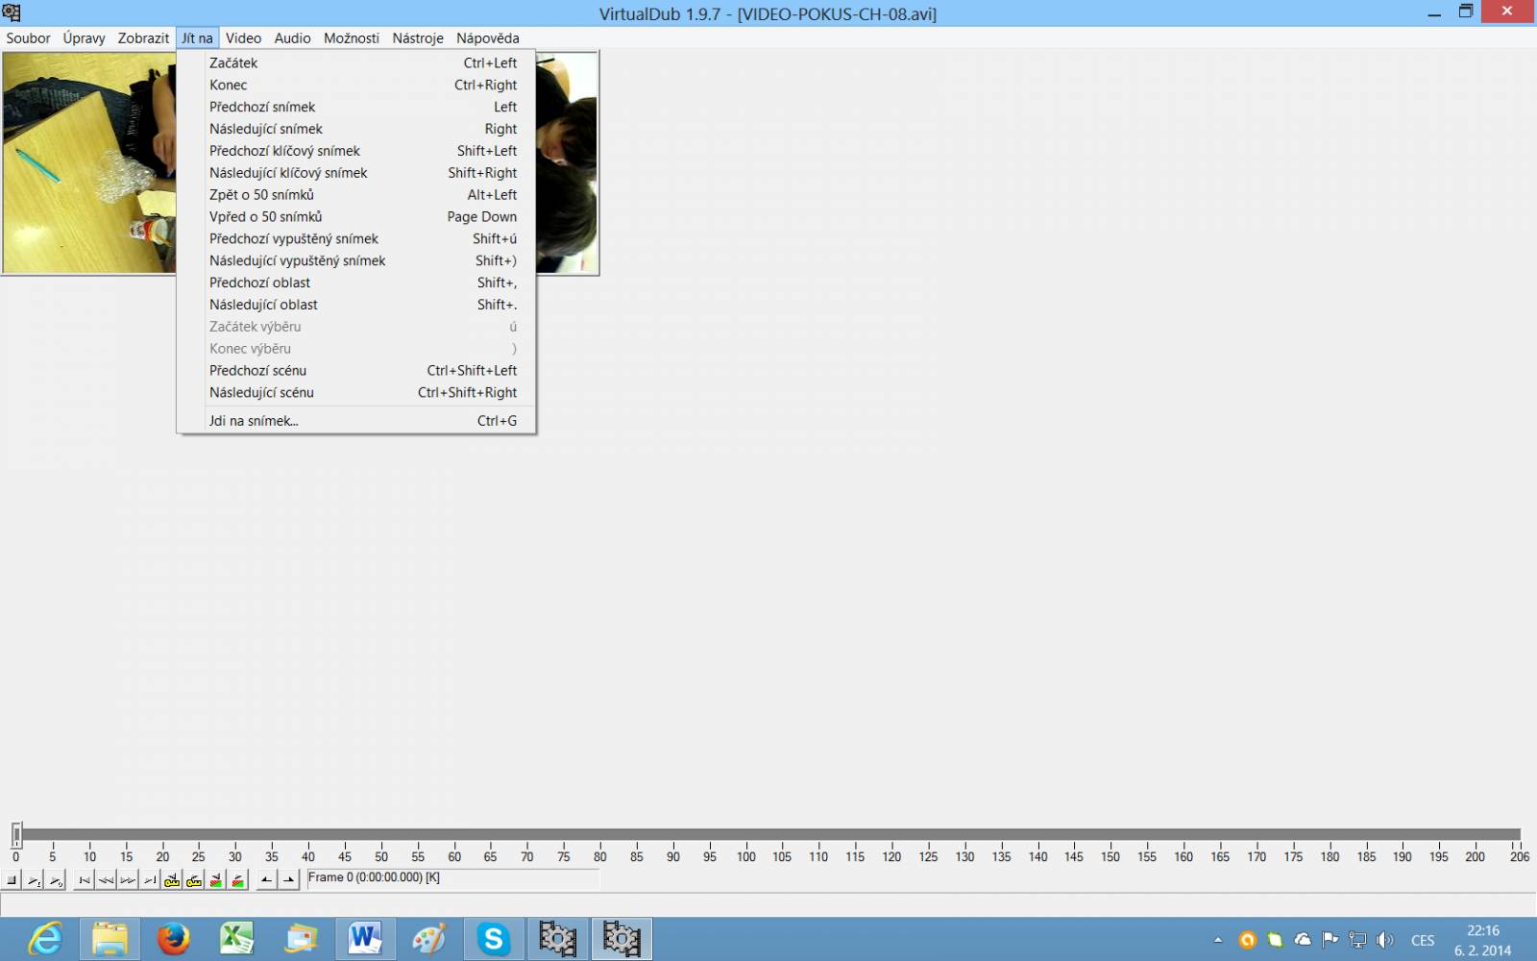Open Firefox from the taskbar
Image resolution: width=1537 pixels, height=961 pixels.
tap(174, 938)
